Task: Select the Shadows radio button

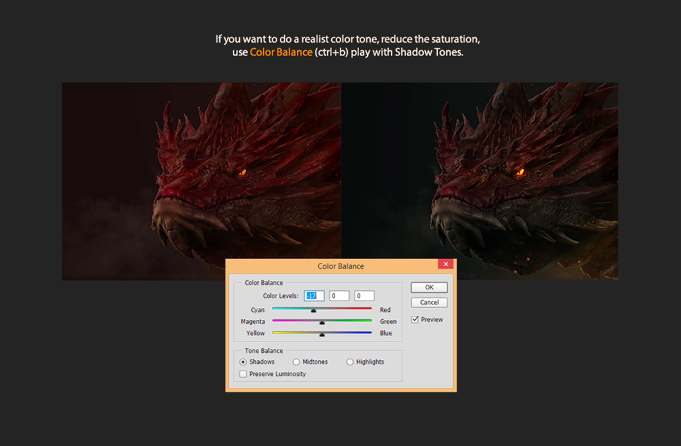Action: (x=243, y=361)
